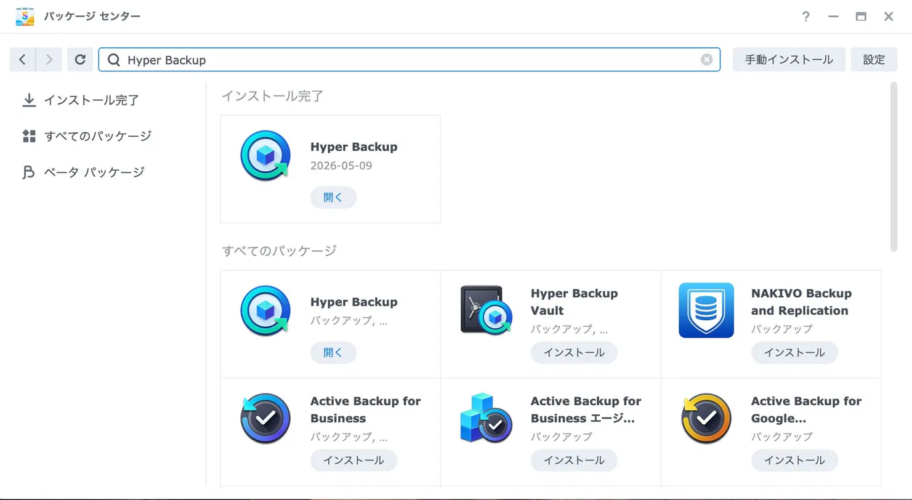Click Active Backup for Business エージ… title

coord(586,409)
